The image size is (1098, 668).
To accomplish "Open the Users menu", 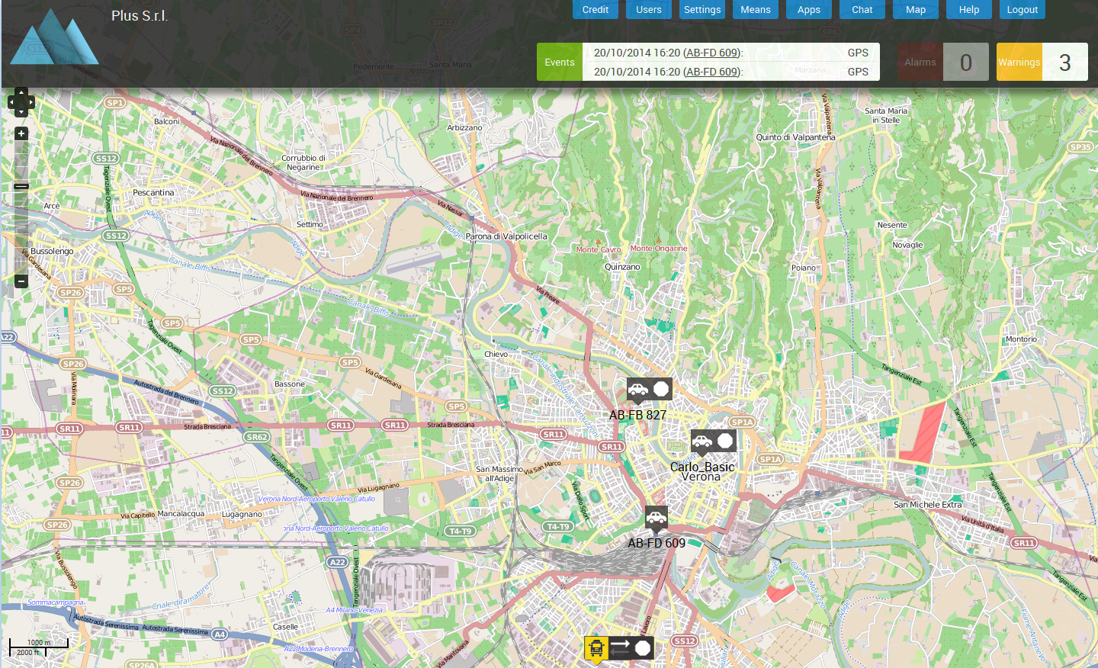I will pyautogui.click(x=649, y=9).
